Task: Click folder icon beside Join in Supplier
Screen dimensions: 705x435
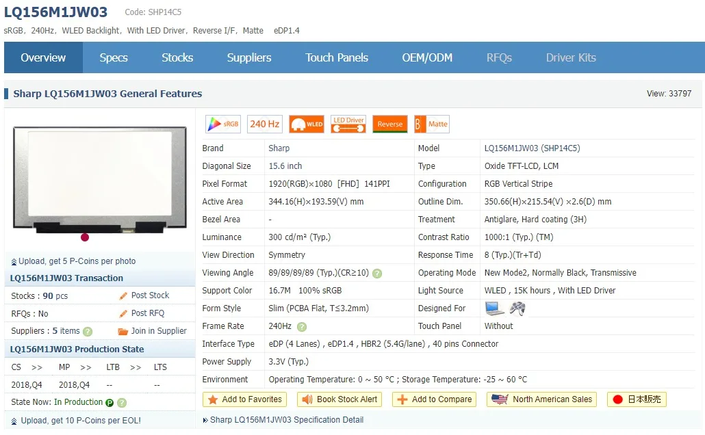Action: [123, 332]
